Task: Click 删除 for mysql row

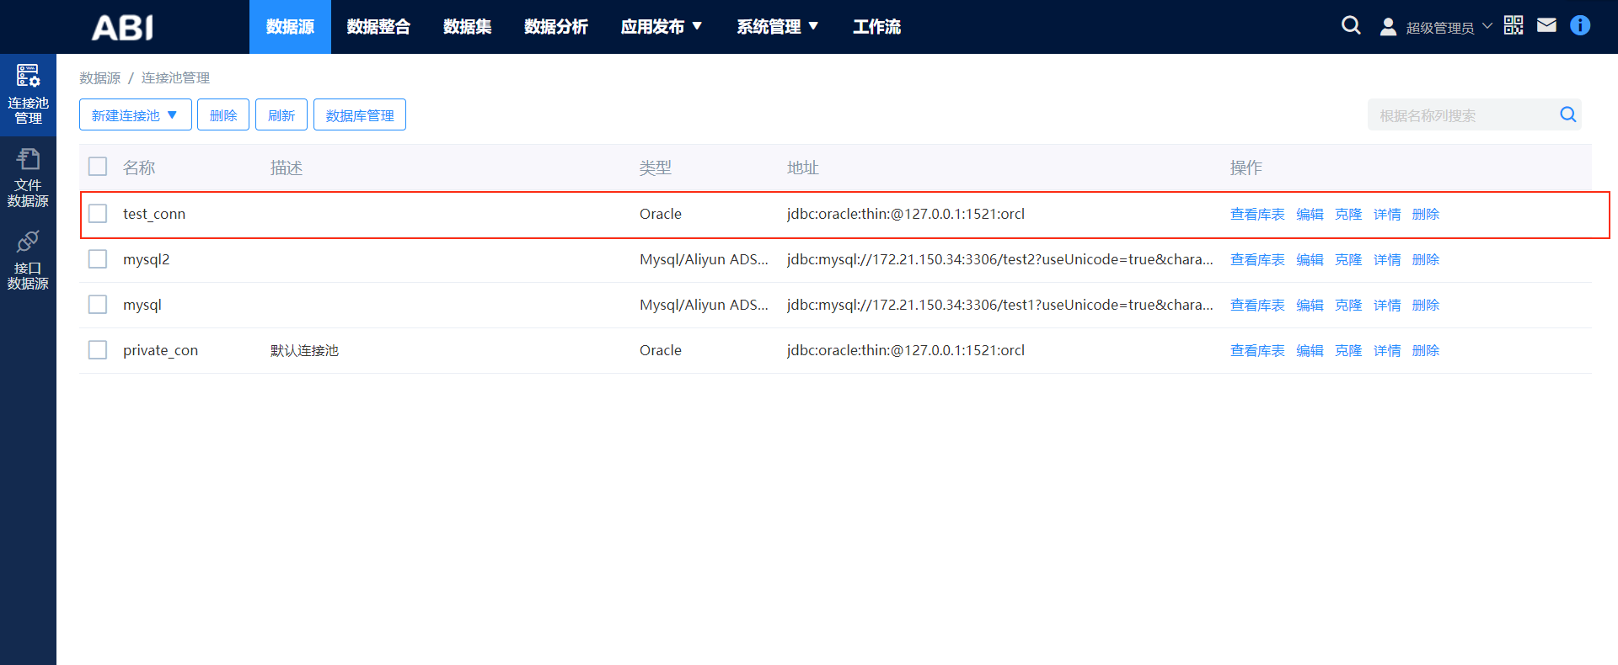Action: pyautogui.click(x=1426, y=305)
